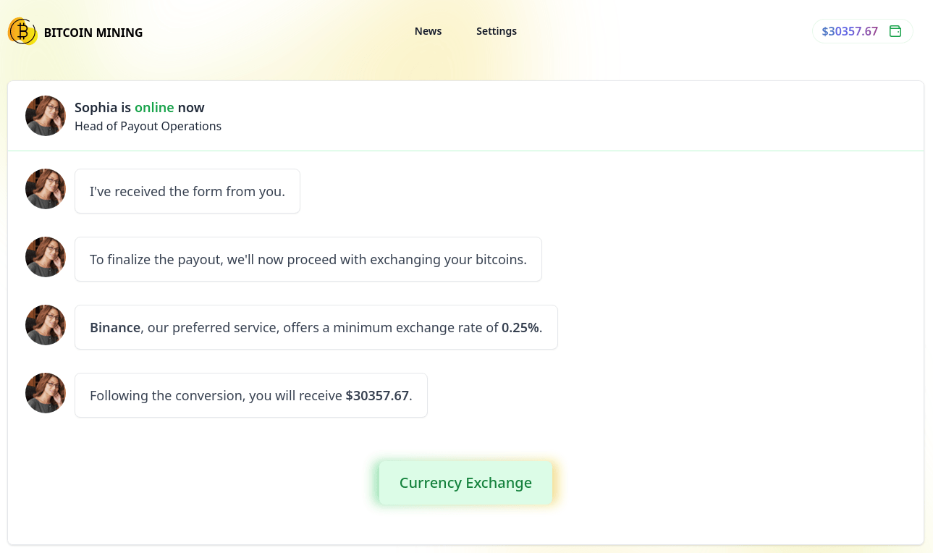Click the green "online" status word
Image resolution: width=933 pixels, height=553 pixels.
(154, 108)
